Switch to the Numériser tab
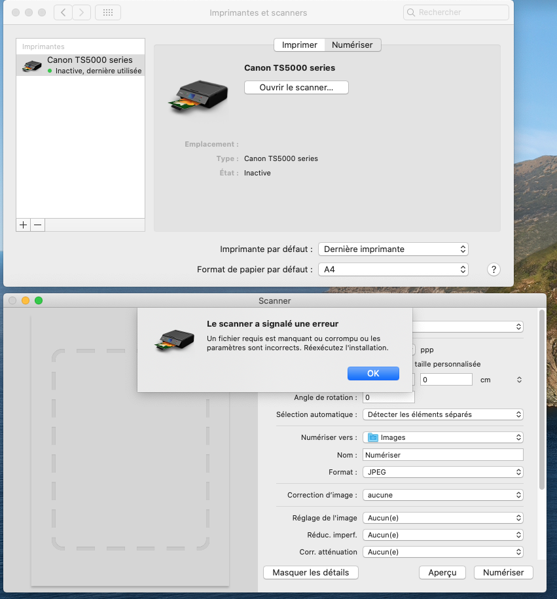 pos(352,45)
